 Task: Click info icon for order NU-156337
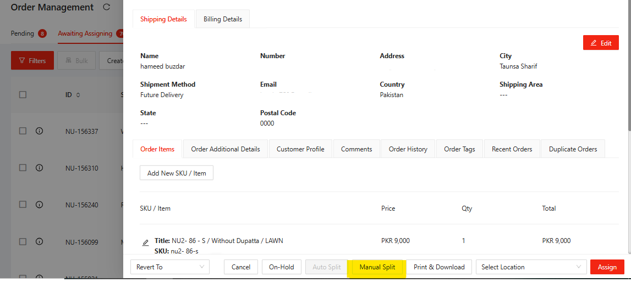pos(40,131)
